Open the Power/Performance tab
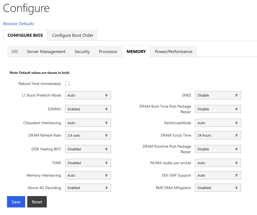257x215 pixels. click(x=174, y=51)
